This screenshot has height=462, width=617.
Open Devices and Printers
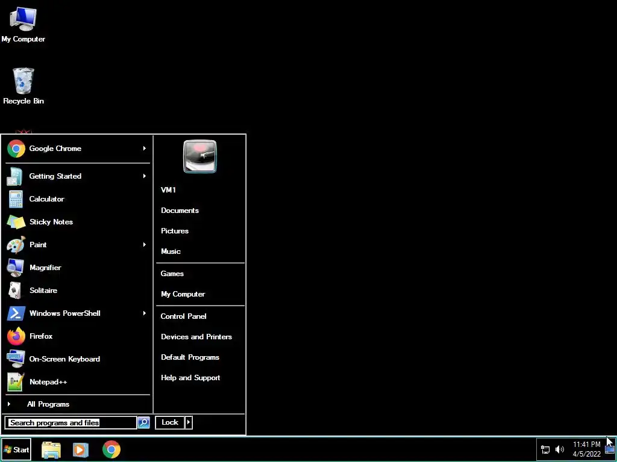(x=196, y=337)
